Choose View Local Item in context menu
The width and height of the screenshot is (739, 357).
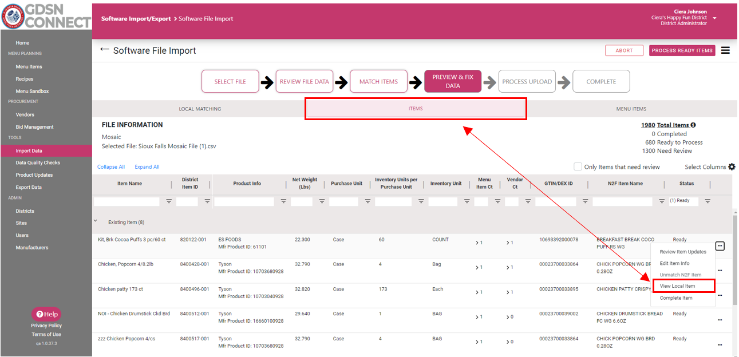[x=683, y=286]
